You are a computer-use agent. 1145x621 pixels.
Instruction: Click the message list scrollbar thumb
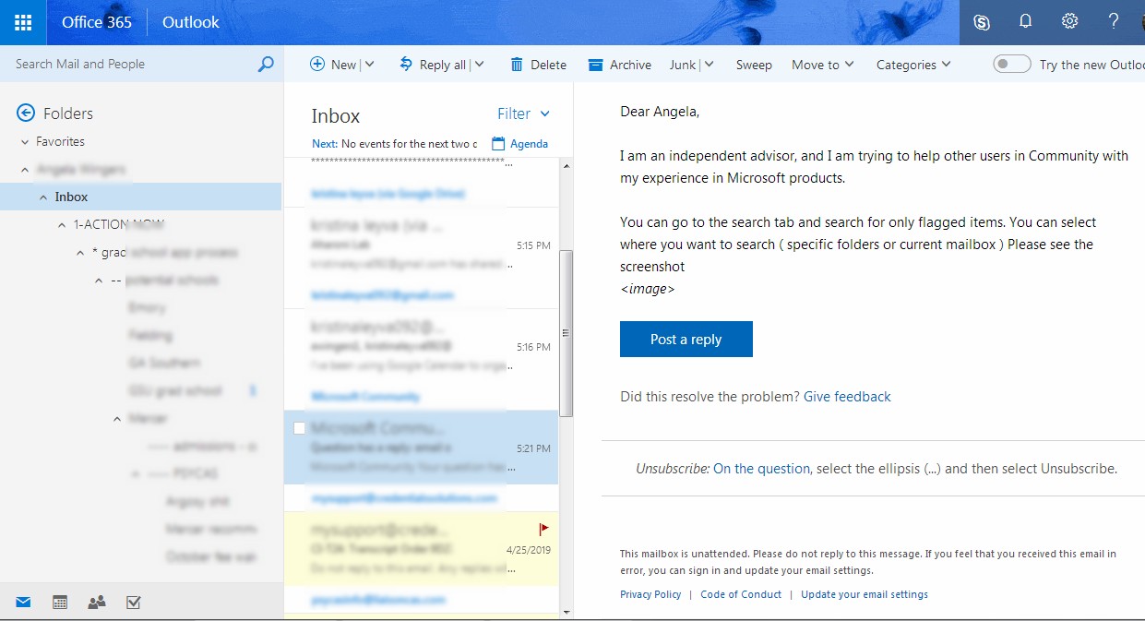(566, 333)
